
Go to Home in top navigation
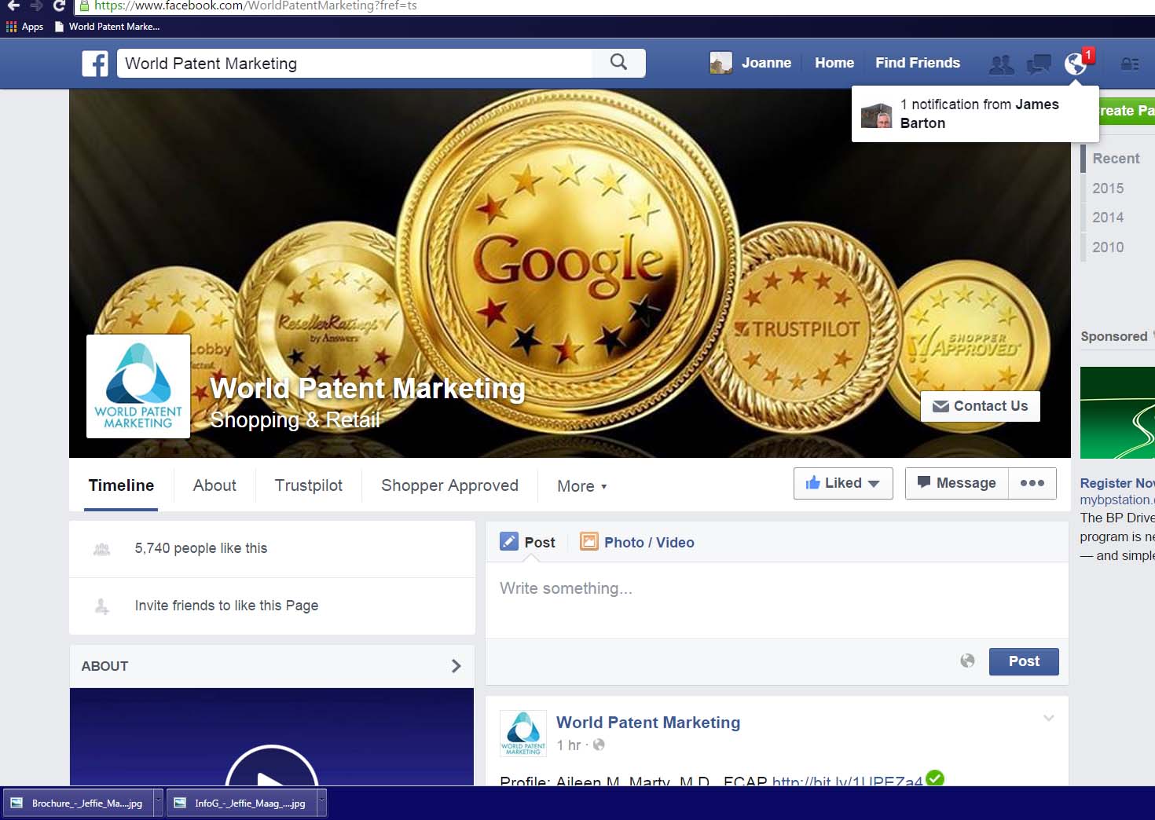834,63
